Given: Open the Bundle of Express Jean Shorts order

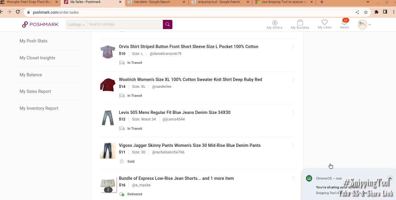Looking at the screenshot, I should coord(176,178).
